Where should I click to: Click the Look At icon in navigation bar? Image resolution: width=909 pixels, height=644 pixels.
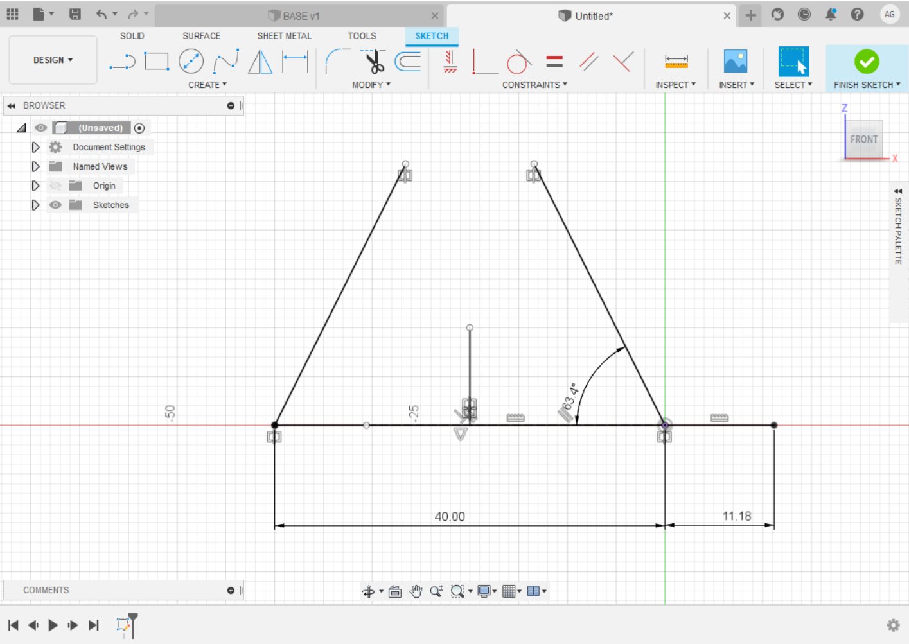click(395, 591)
